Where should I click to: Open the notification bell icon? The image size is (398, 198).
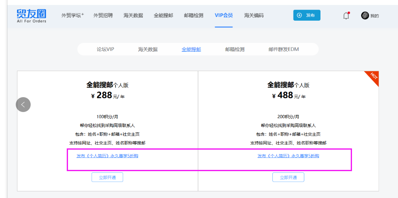pyautogui.click(x=346, y=16)
